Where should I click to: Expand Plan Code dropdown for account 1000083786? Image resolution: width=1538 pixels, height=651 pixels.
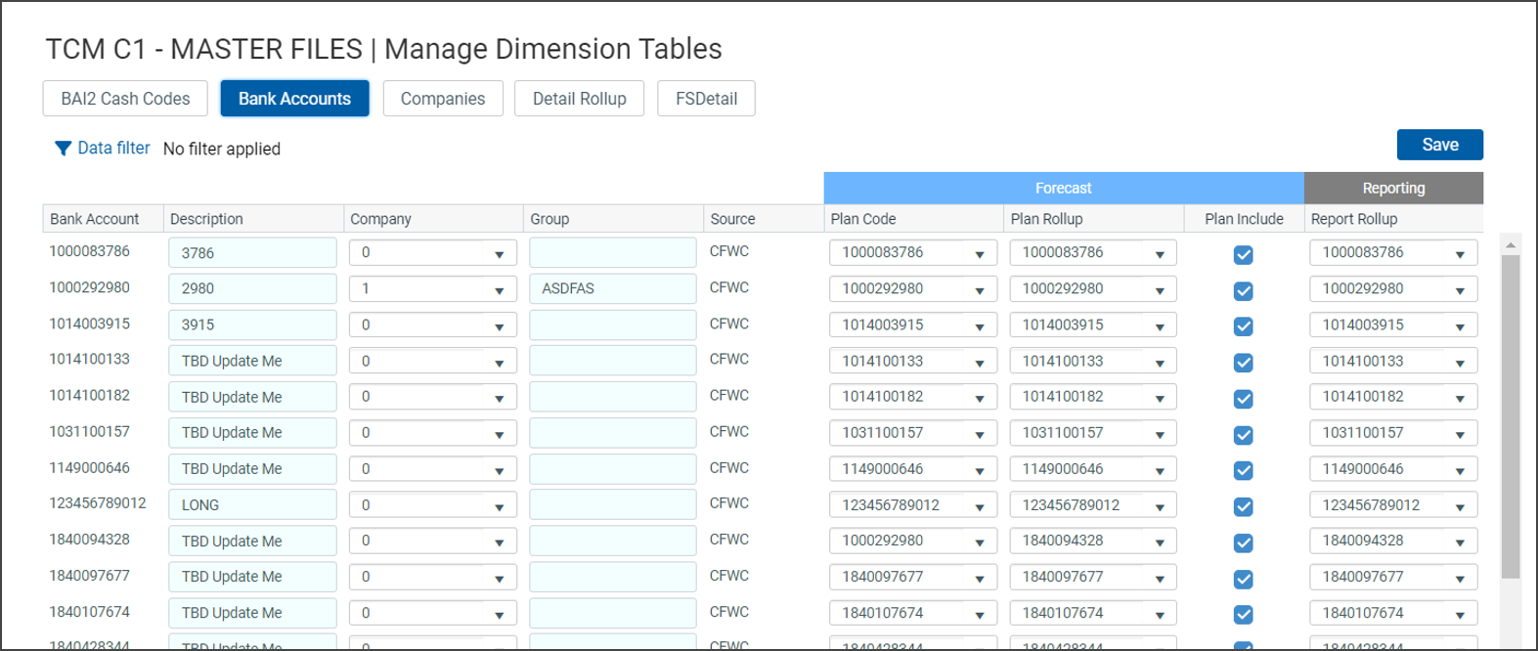(913, 252)
